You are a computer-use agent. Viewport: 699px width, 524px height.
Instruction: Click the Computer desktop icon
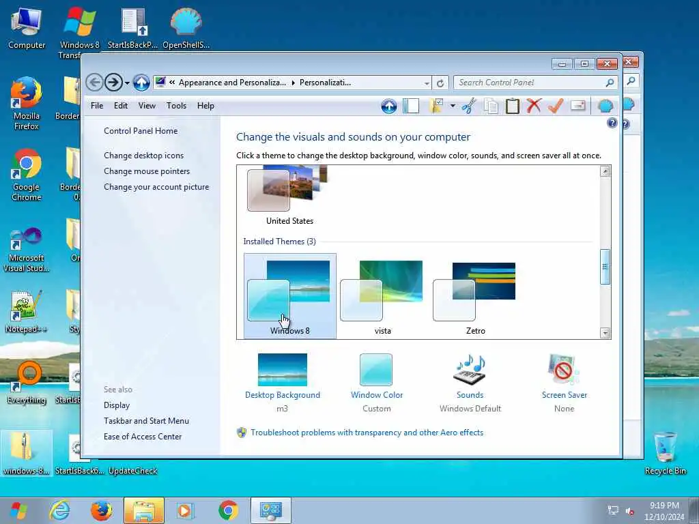click(x=27, y=28)
